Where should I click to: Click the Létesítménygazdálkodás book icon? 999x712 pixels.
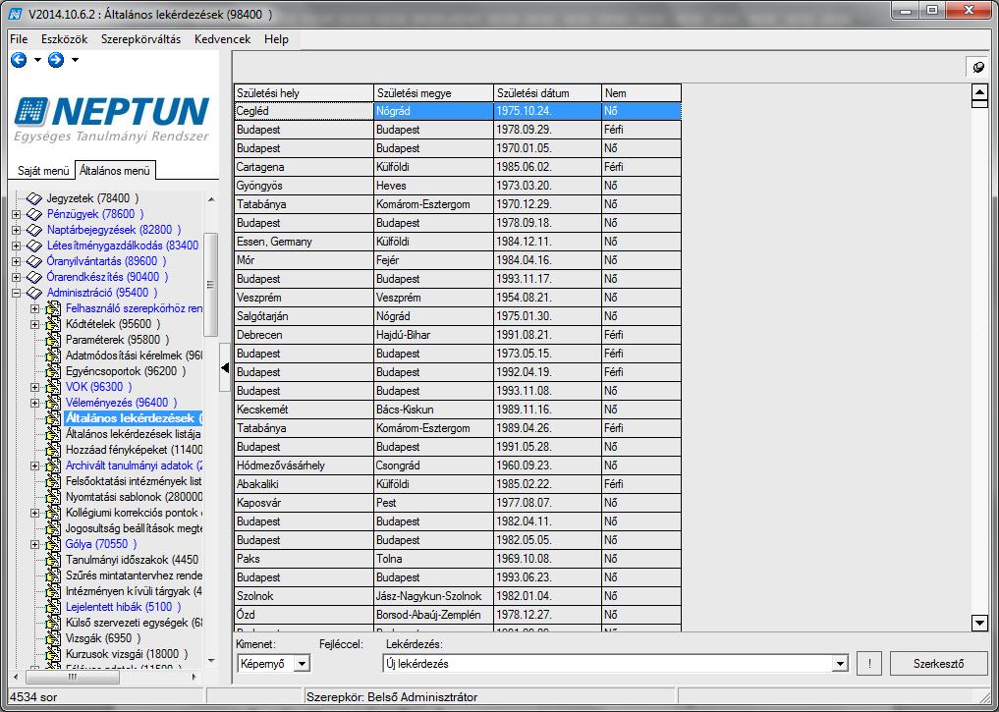click(34, 246)
